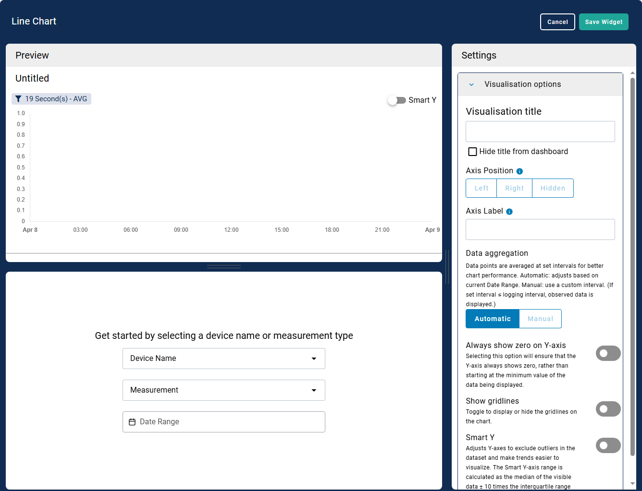Collapse the Visualisation options chevron
The width and height of the screenshot is (642, 491).
point(471,84)
